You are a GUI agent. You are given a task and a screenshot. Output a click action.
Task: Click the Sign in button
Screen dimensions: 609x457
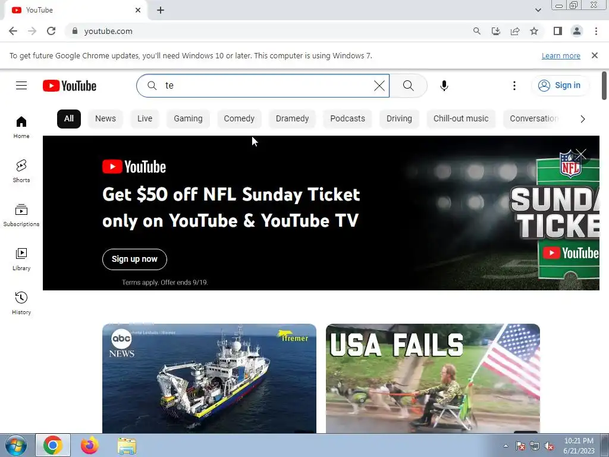(560, 86)
